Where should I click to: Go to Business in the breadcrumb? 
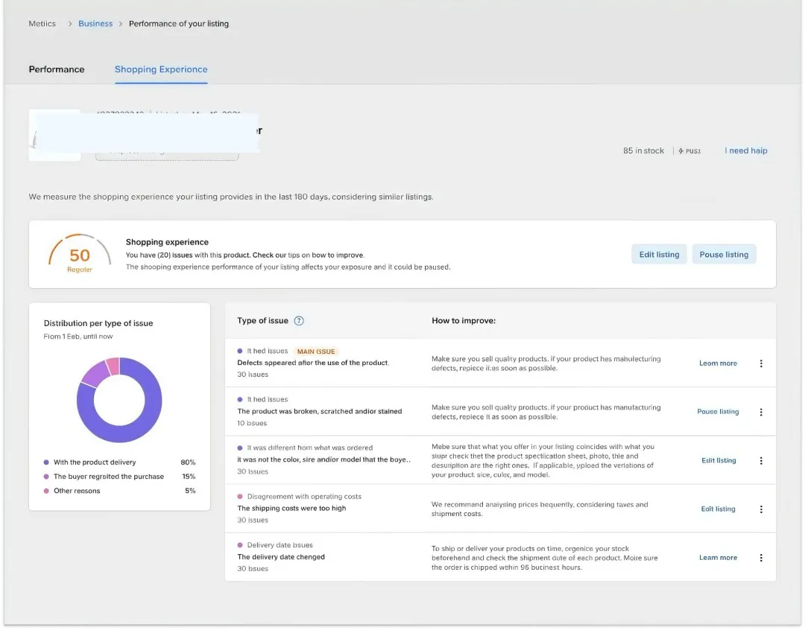pyautogui.click(x=95, y=24)
